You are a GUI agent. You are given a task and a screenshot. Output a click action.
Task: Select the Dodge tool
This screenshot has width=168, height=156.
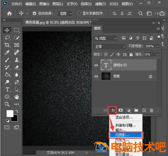click(x=7, y=82)
